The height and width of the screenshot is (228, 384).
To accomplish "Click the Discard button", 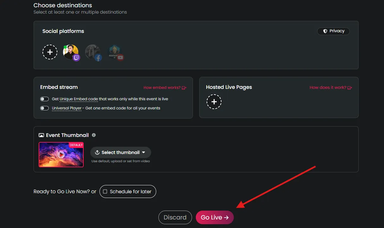I will pyautogui.click(x=175, y=217).
